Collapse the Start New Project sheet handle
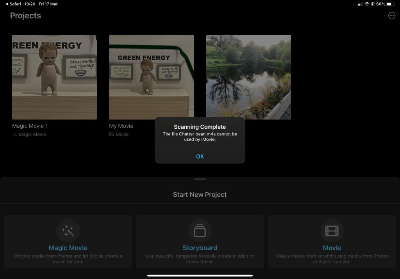The width and height of the screenshot is (400, 279). click(x=200, y=179)
